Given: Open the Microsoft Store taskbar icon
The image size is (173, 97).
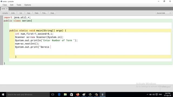Looking at the screenshot, I should click(71, 95).
